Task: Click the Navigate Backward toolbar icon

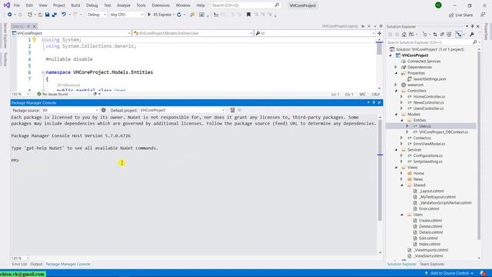Action: click(10, 15)
